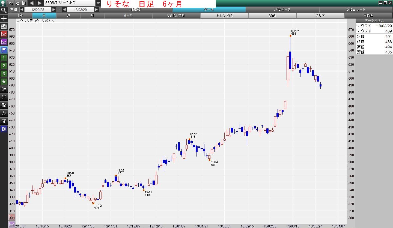Click the blue flag icon

point(4,50)
